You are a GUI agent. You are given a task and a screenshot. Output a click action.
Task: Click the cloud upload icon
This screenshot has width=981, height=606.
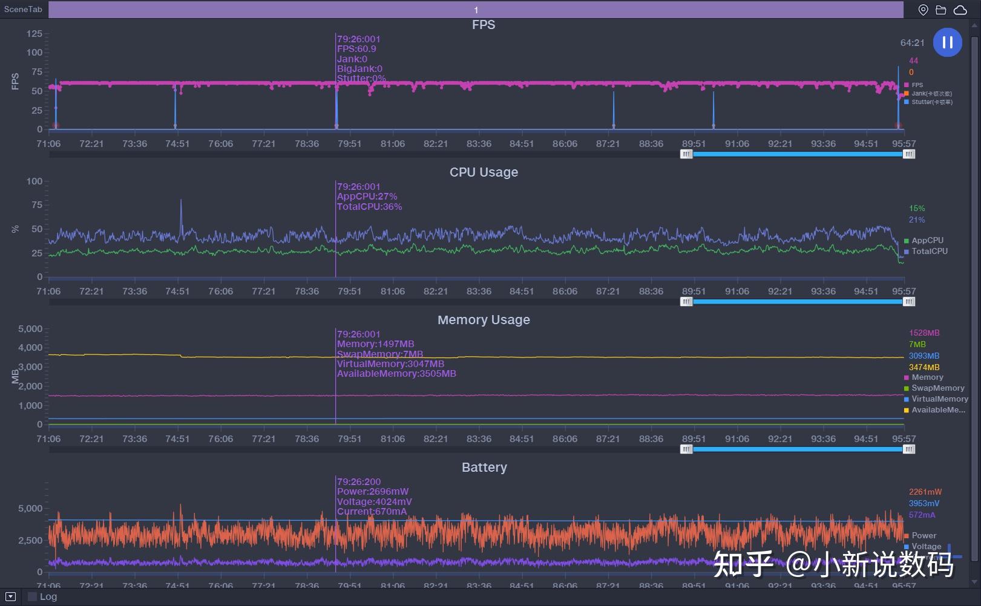(x=960, y=10)
